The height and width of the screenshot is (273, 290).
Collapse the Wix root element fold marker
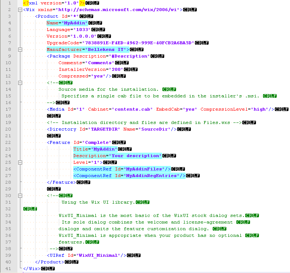pos(20,10)
